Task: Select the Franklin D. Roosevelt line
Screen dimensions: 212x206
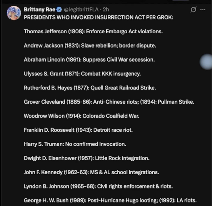Action: tap(78, 130)
